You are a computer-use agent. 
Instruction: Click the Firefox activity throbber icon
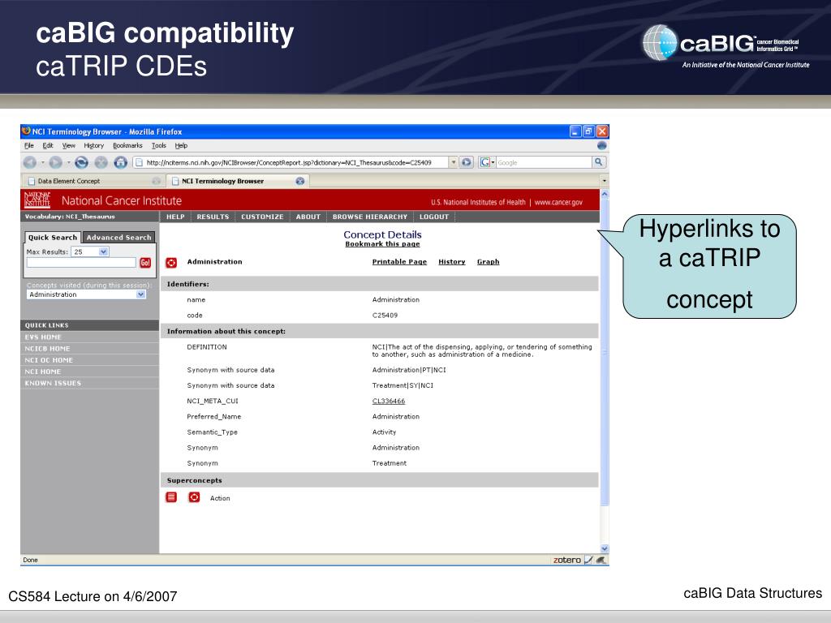tap(601, 145)
